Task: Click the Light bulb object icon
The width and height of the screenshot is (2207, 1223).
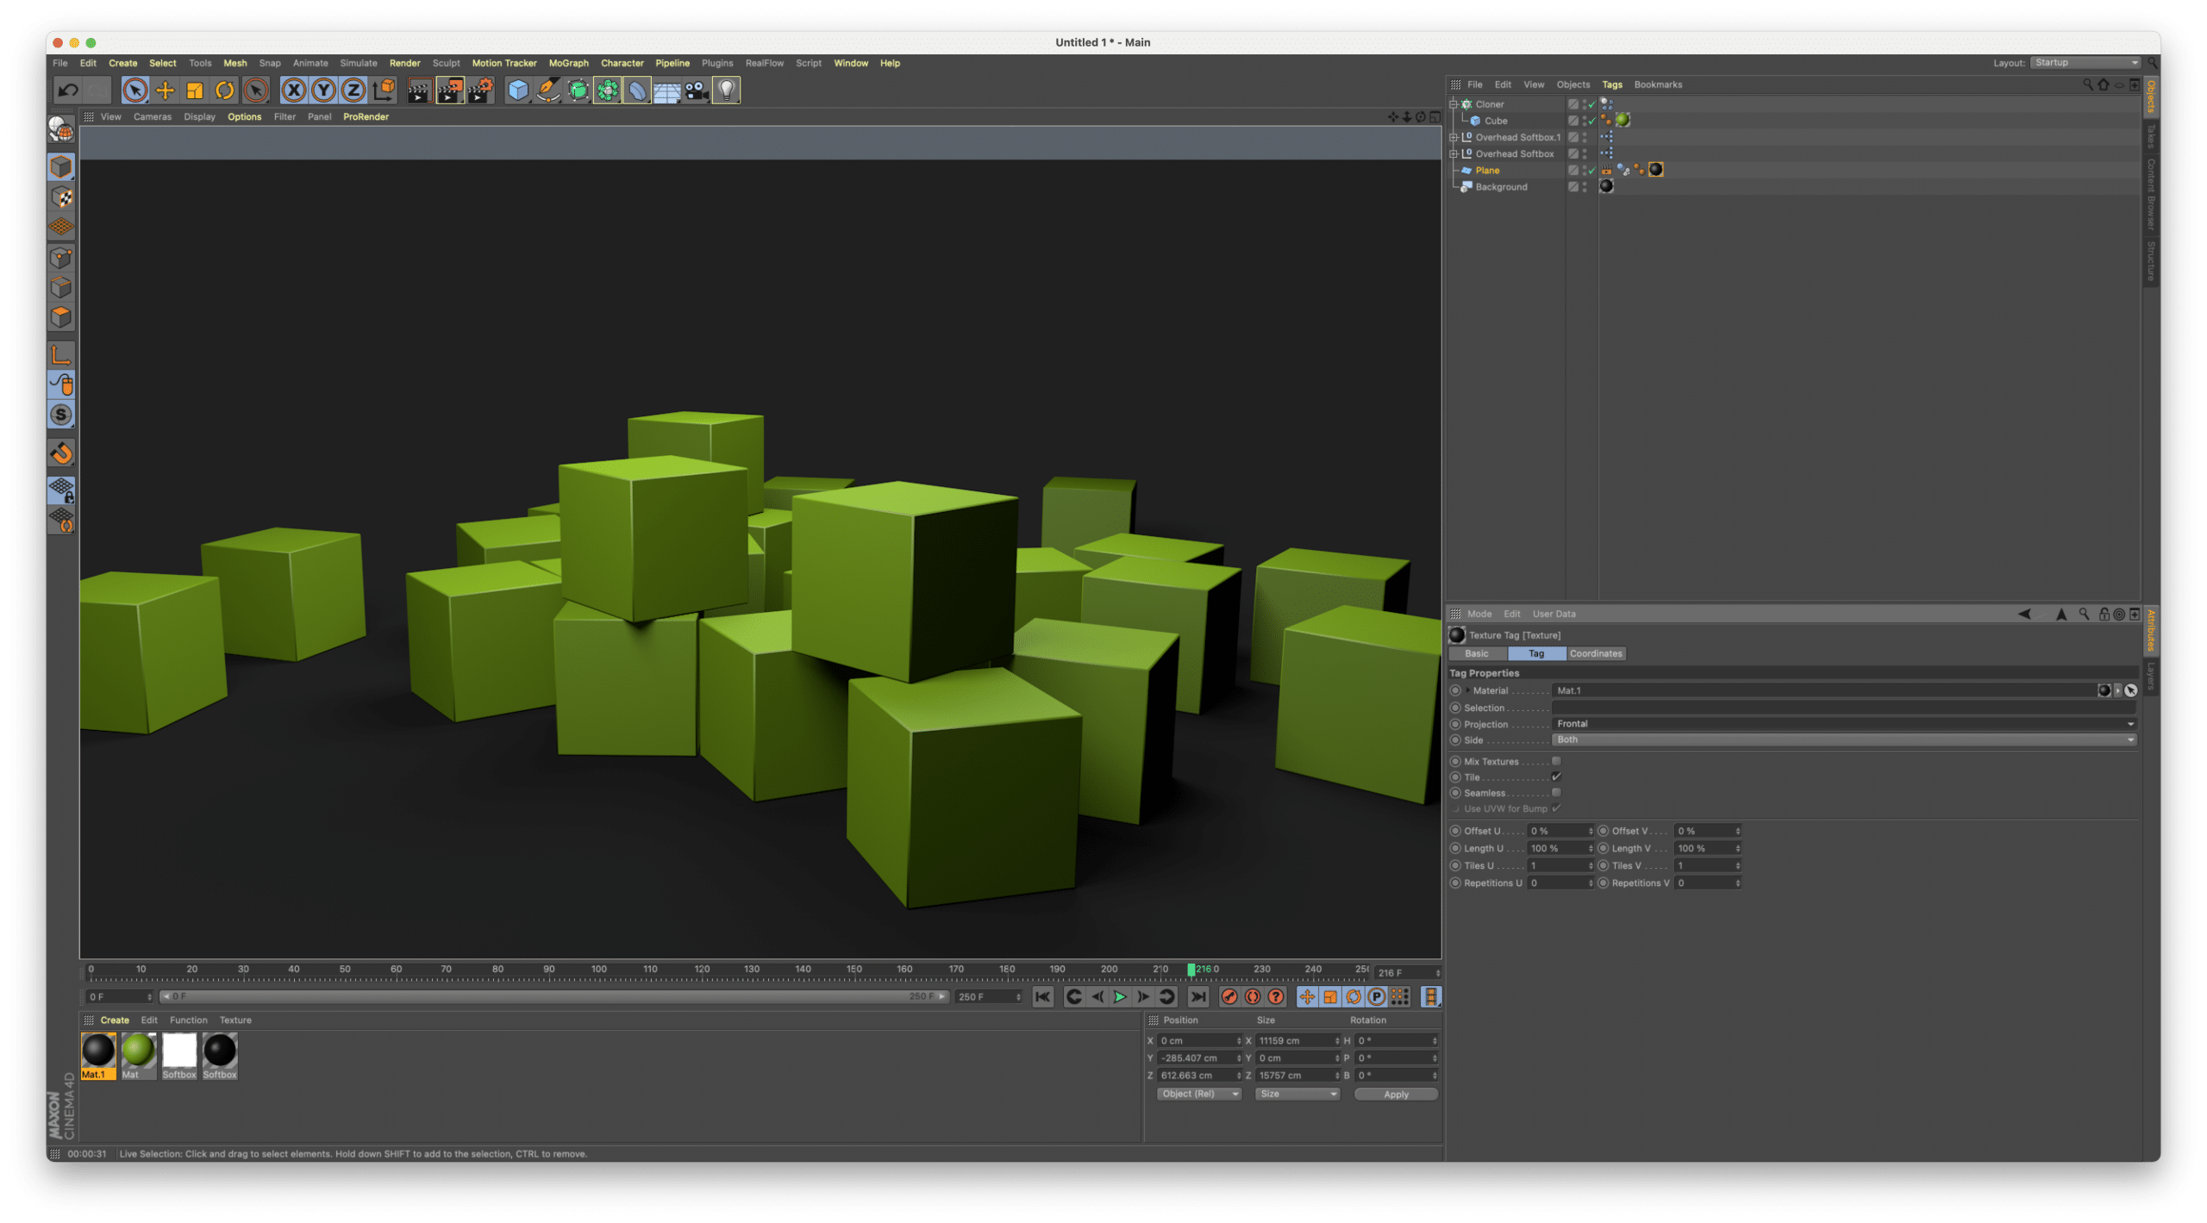Action: [727, 90]
